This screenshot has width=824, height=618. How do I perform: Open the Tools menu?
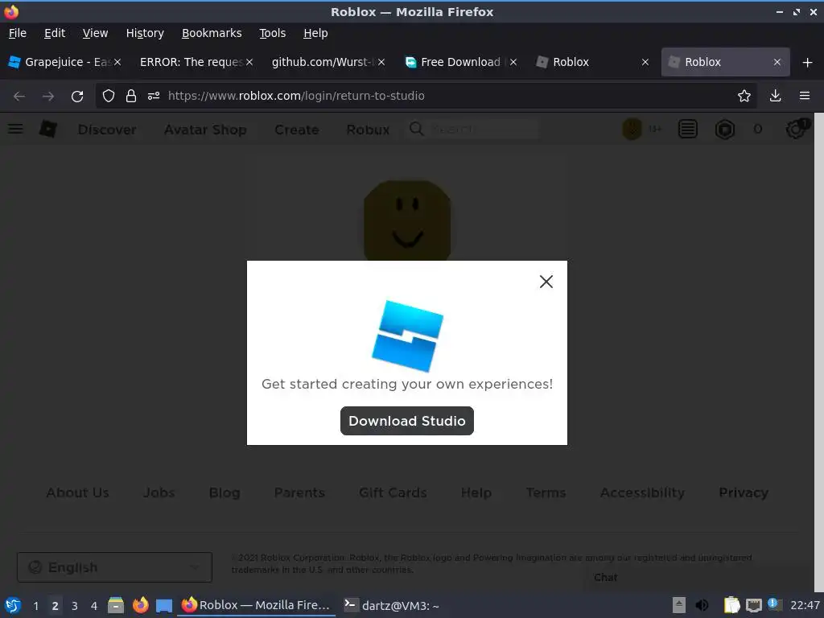(272, 33)
